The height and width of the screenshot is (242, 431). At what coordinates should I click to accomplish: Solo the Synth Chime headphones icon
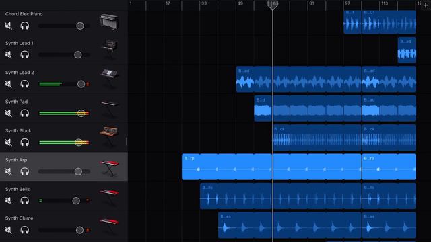25,230
